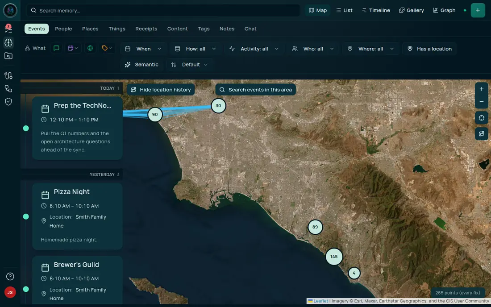Zoom in on the map
This screenshot has height=307, width=491.
click(x=481, y=89)
